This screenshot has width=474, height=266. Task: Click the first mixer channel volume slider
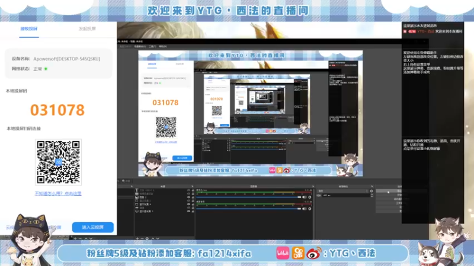pyautogui.click(x=248, y=197)
